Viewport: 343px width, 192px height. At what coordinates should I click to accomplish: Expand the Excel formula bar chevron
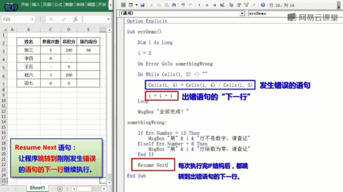[x=108, y=19]
